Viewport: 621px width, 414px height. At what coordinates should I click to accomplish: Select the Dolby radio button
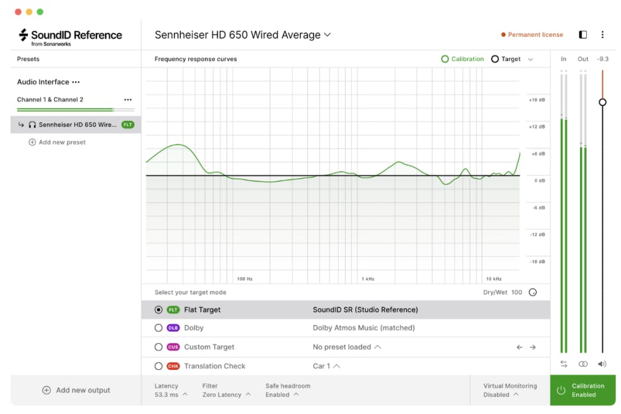(x=158, y=328)
